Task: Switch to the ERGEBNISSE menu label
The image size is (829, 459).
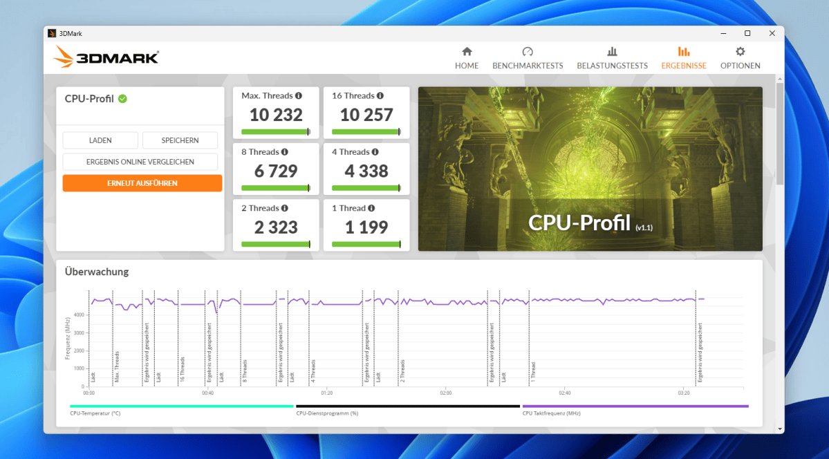Action: point(684,66)
